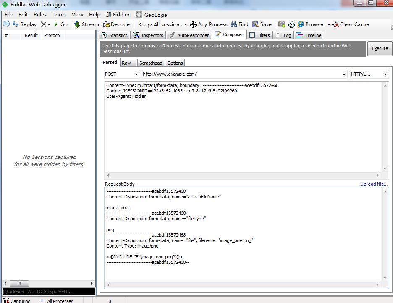Click Request Body scroll up arrow
Image resolution: width=393 pixels, height=303 pixels.
pos(385,192)
